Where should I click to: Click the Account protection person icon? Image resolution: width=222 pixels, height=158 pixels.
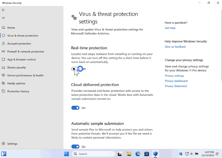pos(3,43)
